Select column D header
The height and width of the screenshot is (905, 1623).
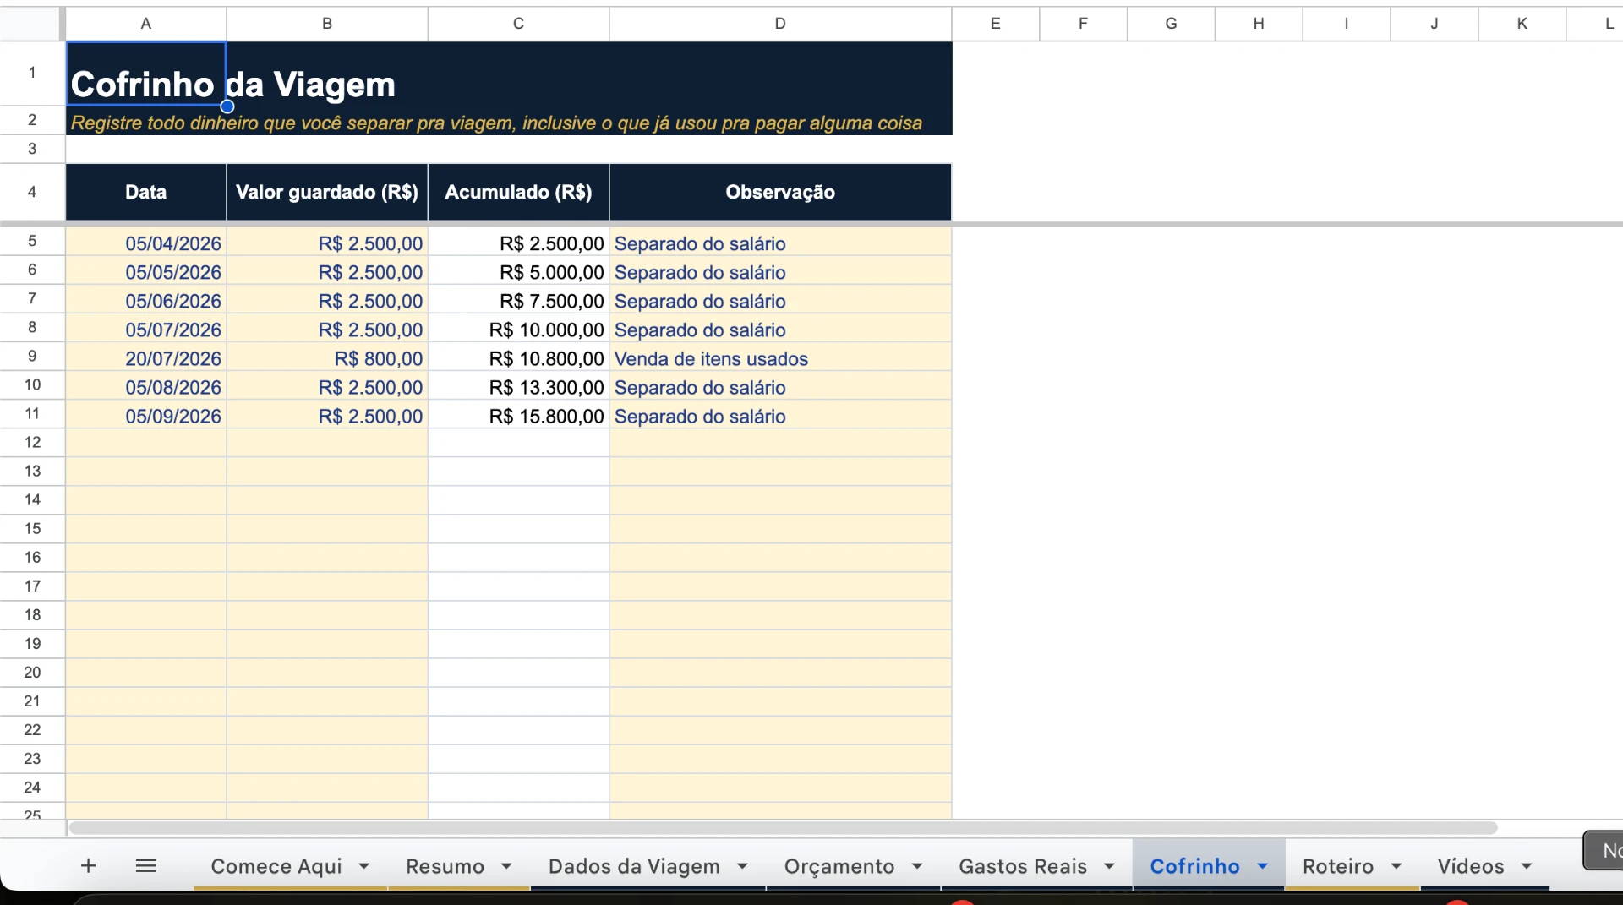pyautogui.click(x=780, y=24)
